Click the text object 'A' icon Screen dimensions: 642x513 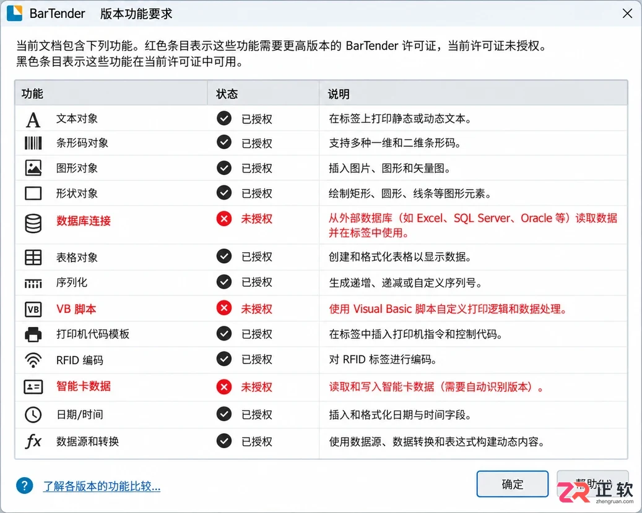coord(33,120)
